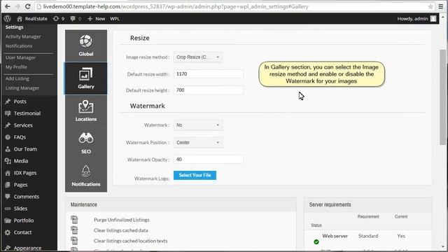Viewport: 448px width, 252px height.
Task: Go back with browser back arrow
Action: (8, 6)
